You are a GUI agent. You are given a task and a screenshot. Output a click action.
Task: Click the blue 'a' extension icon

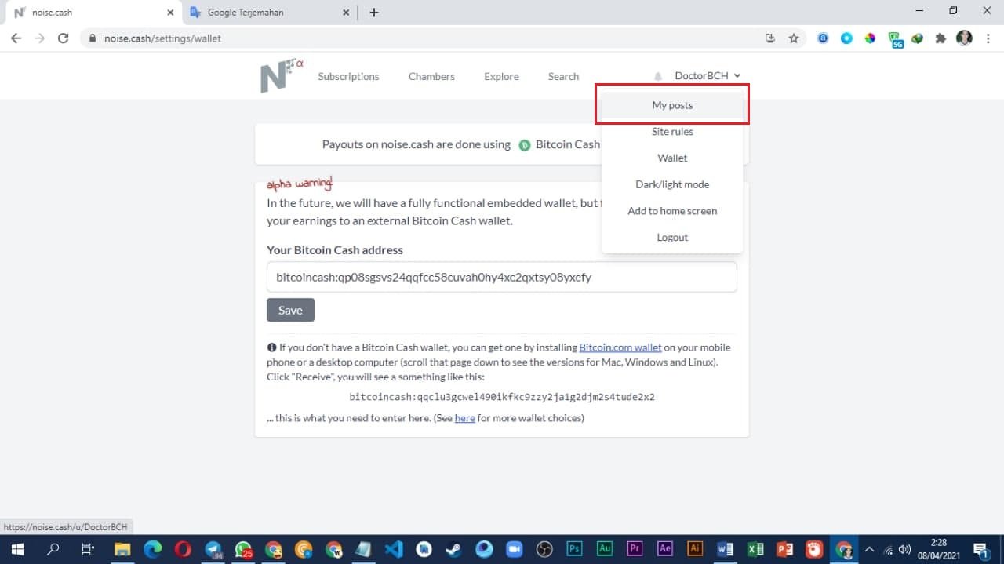click(823, 38)
